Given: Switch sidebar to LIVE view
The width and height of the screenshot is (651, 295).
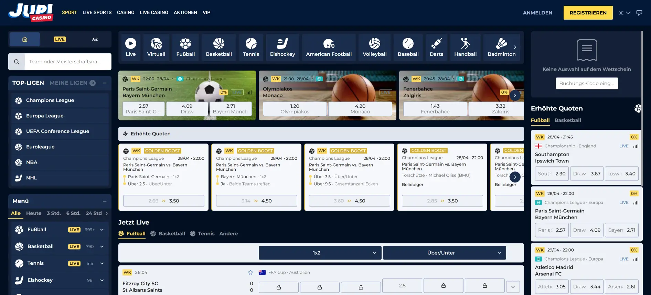Looking at the screenshot, I should tap(60, 39).
